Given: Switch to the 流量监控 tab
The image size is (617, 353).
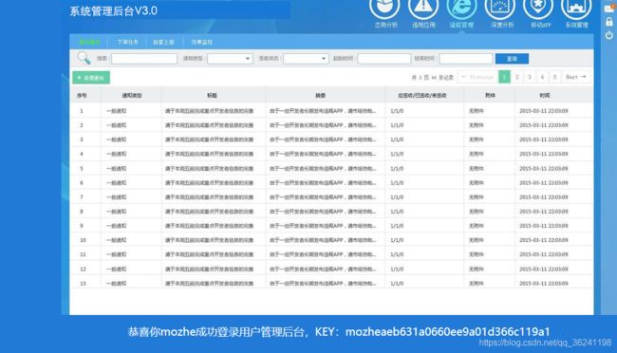Looking at the screenshot, I should click(x=201, y=42).
